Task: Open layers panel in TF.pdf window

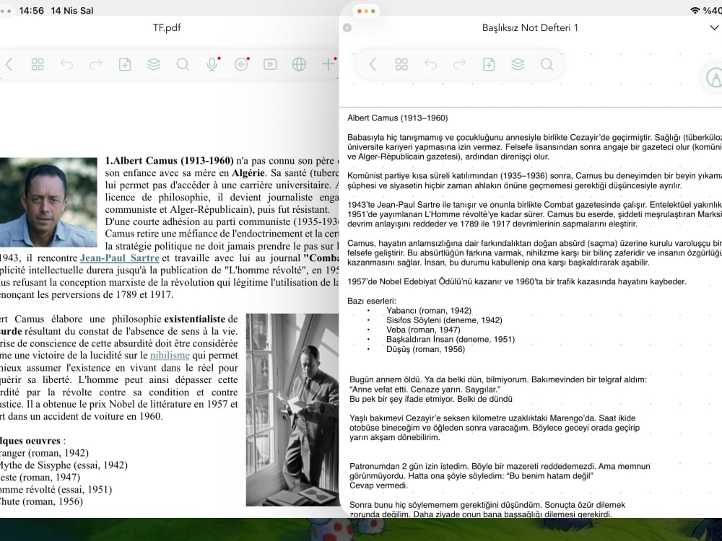Action: tap(154, 64)
